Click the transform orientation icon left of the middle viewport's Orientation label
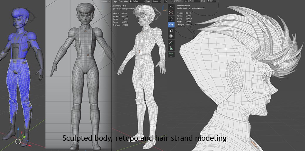Screen dimensions: 305x151 [115, 1]
